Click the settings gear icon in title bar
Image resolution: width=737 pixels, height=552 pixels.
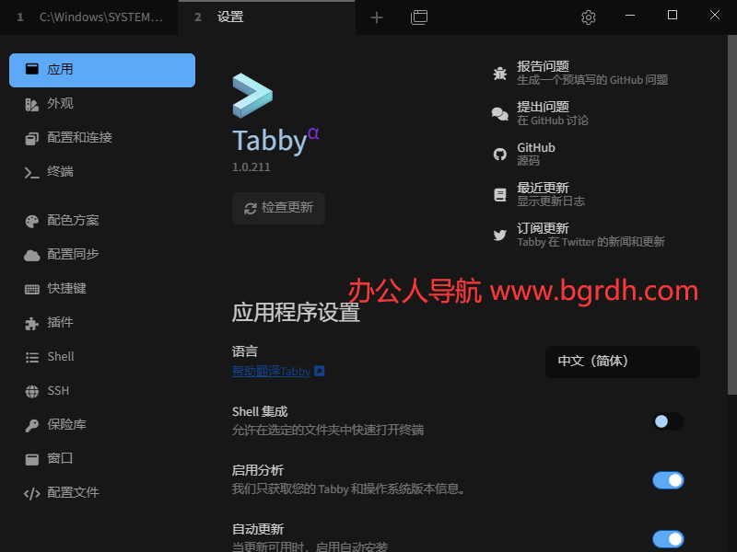588,17
